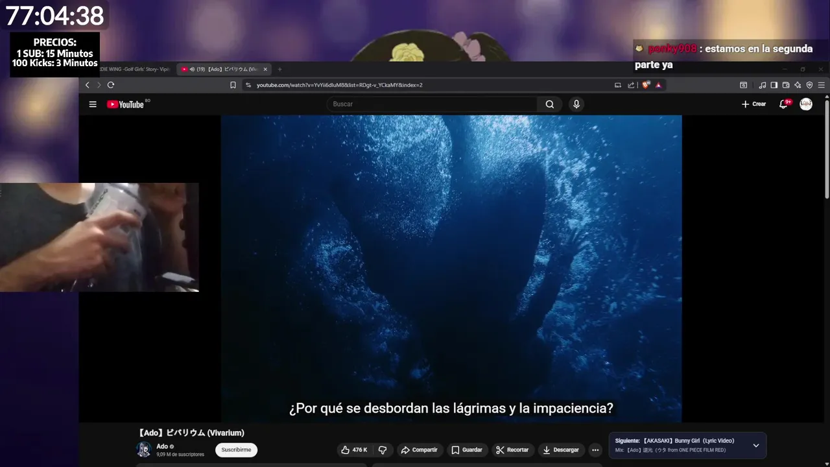Mute the audio indicator on the YouTube tab
The width and height of the screenshot is (830, 467).
coord(193,69)
